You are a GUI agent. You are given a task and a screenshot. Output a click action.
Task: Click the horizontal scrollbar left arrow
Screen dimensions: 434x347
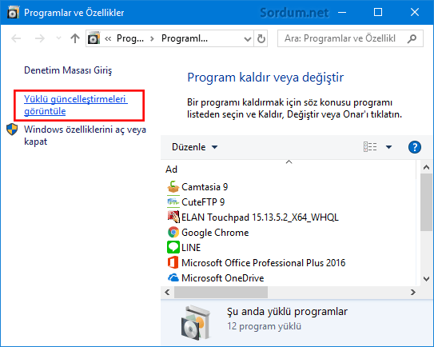pyautogui.click(x=167, y=292)
